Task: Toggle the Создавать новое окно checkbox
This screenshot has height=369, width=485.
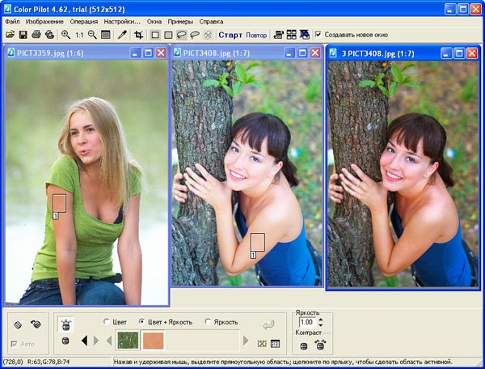Action: [318, 34]
